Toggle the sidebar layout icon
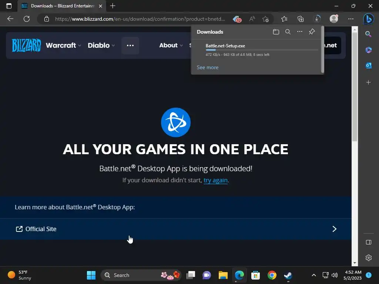This screenshot has height=284, width=379. pos(369,242)
